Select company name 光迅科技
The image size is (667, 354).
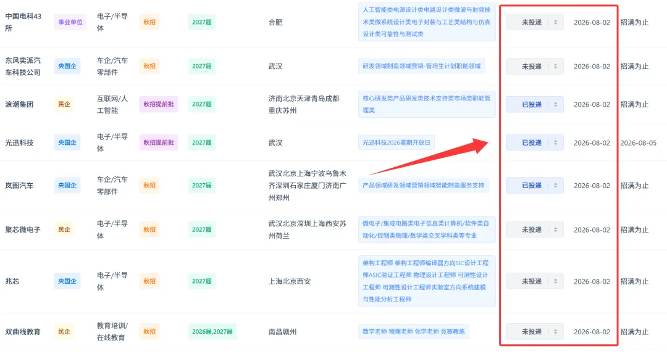pos(19,143)
